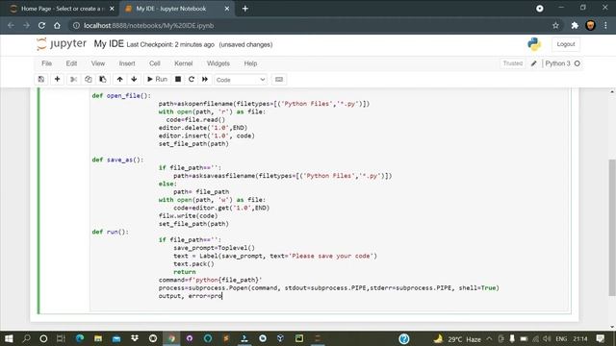Restart the kernel icon
The height and width of the screenshot is (346, 616).
[x=192, y=80]
